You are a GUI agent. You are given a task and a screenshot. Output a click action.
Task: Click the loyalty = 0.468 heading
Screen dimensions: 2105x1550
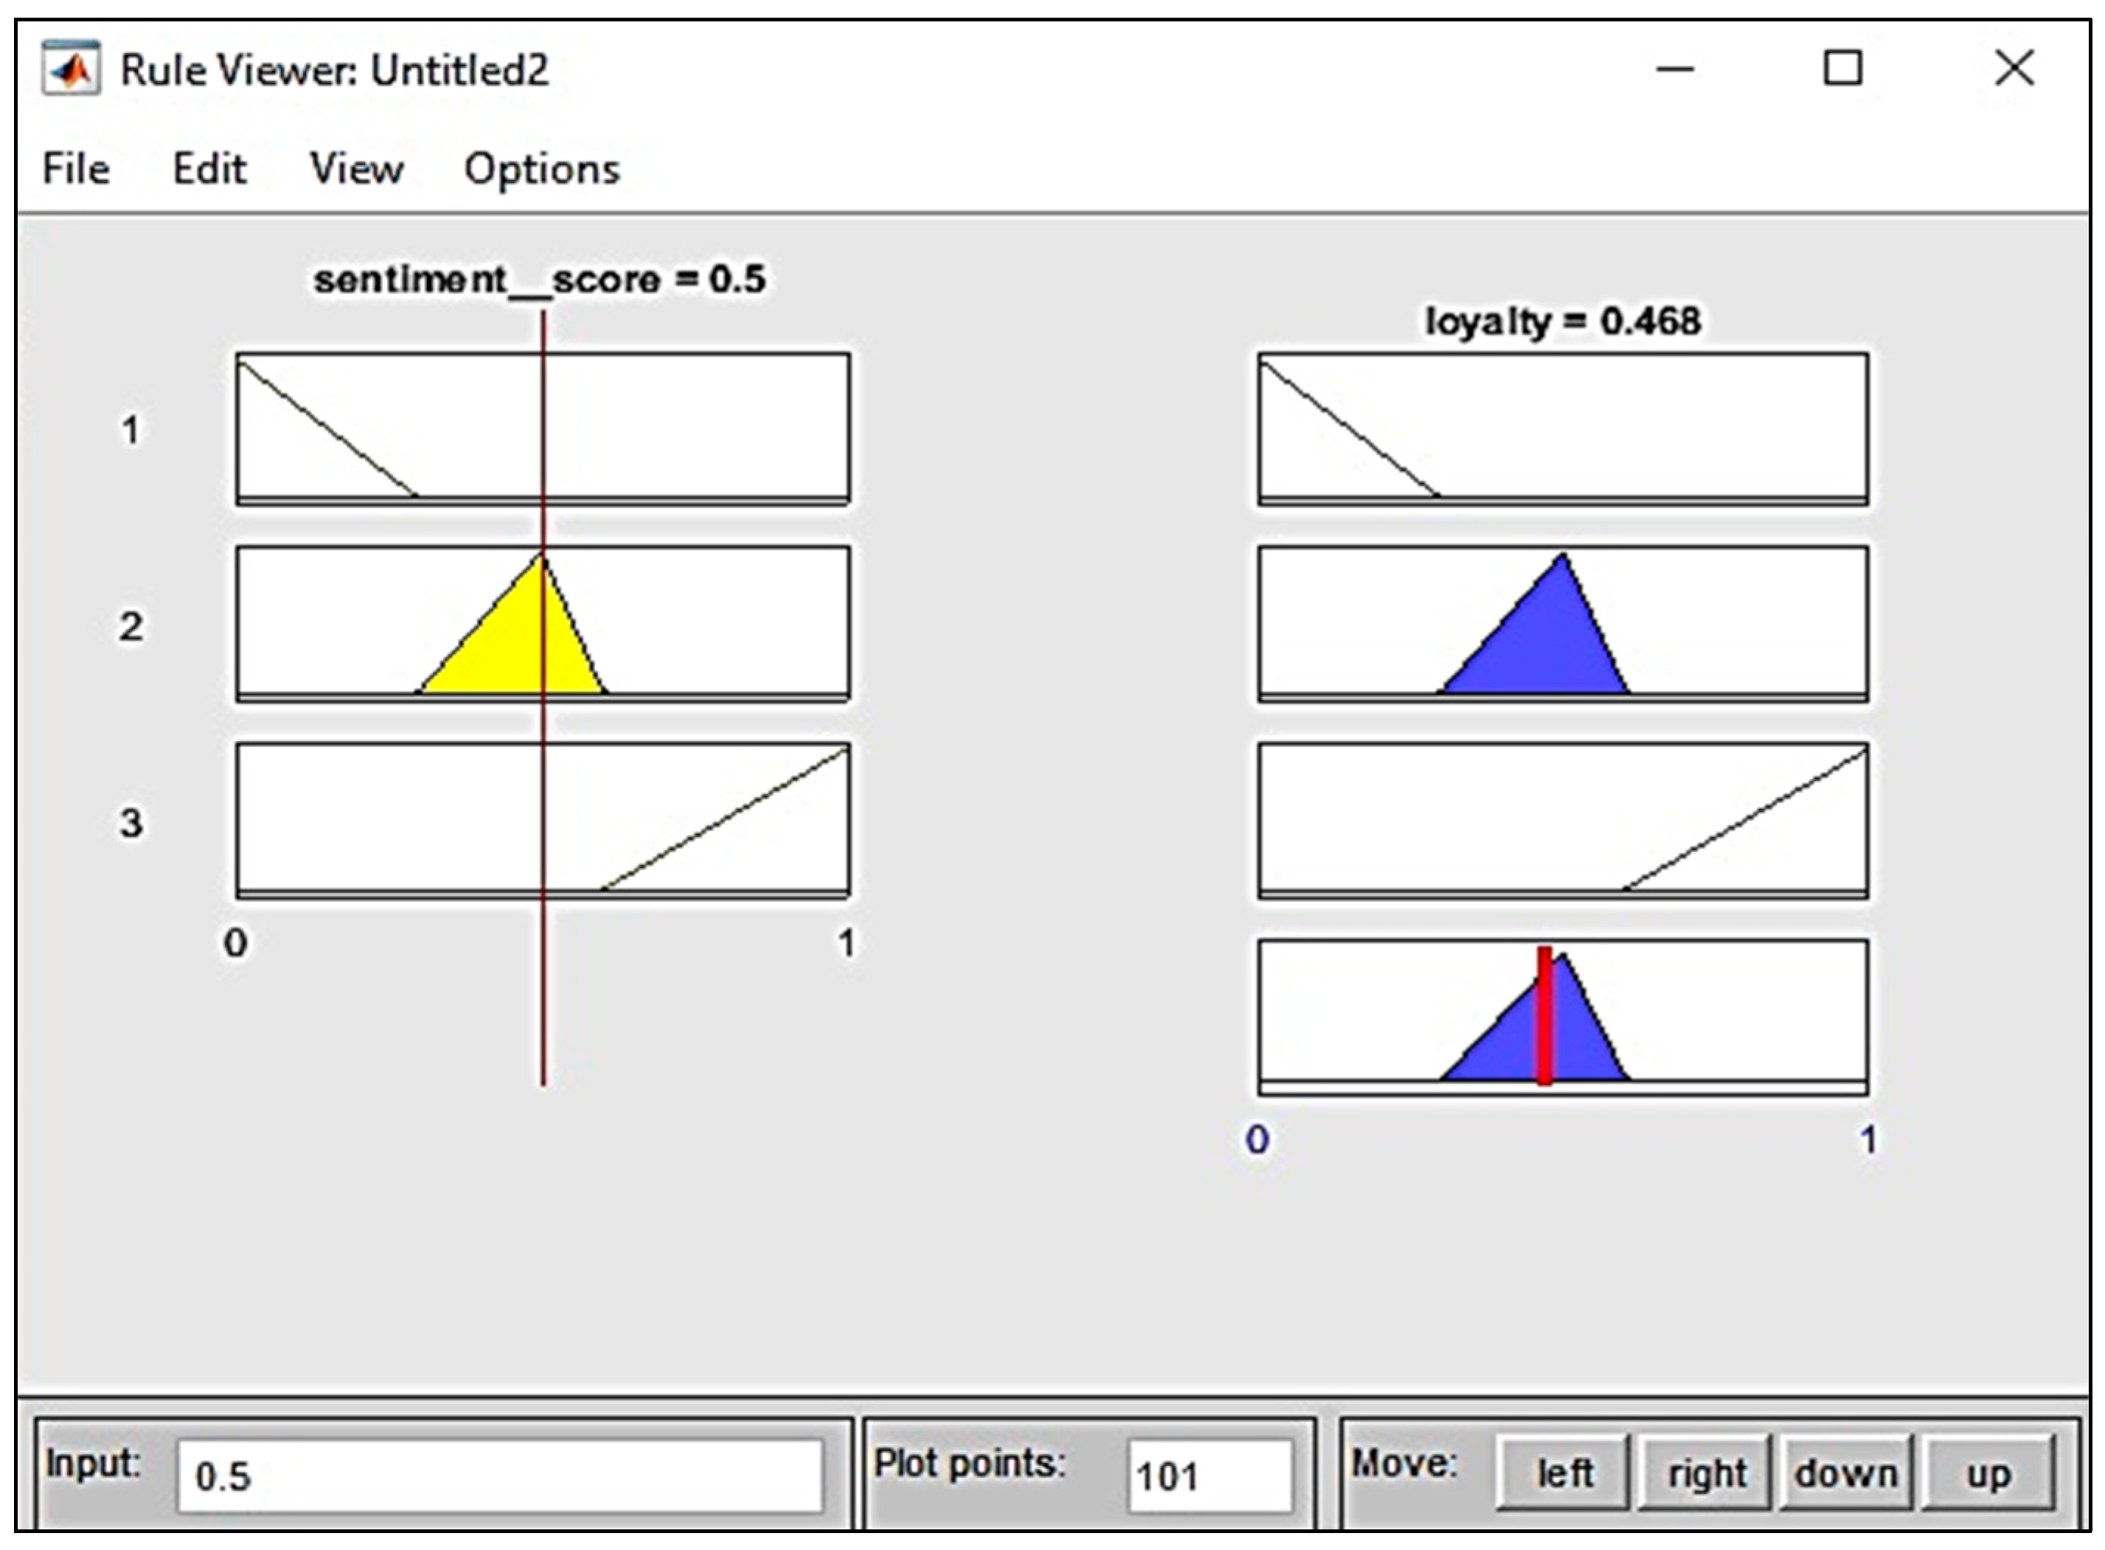(x=1563, y=322)
